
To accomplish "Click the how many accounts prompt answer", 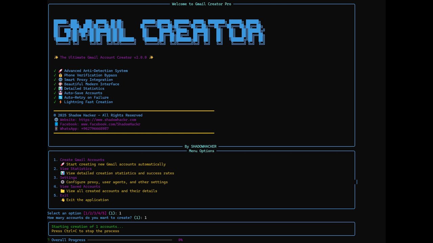I will (145, 218).
